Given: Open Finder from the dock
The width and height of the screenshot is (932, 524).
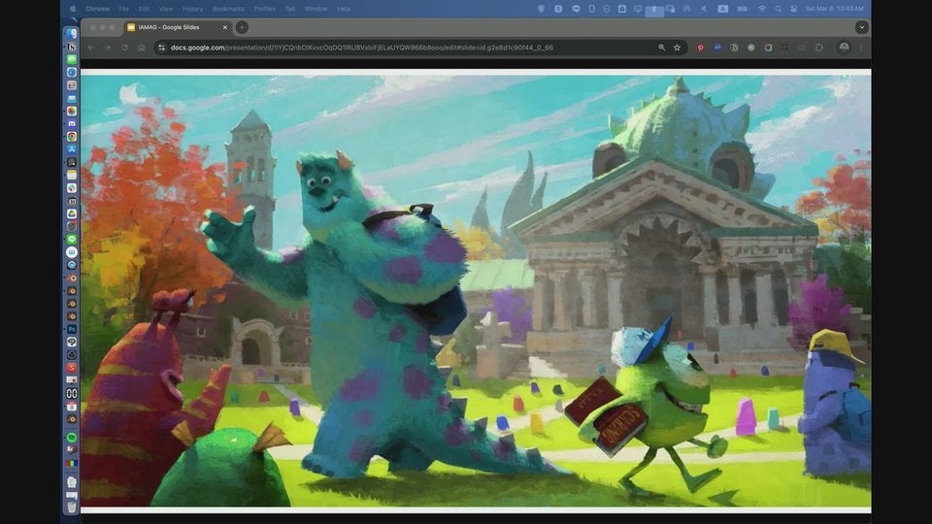Looking at the screenshot, I should click(x=71, y=34).
